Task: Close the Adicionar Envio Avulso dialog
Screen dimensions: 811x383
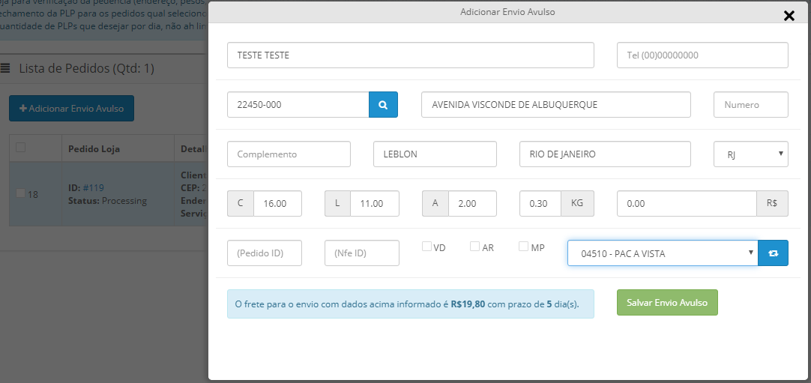Action: tap(789, 16)
